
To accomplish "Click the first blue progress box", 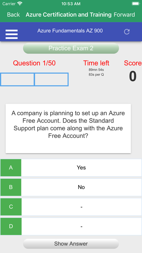I will coord(17,79).
